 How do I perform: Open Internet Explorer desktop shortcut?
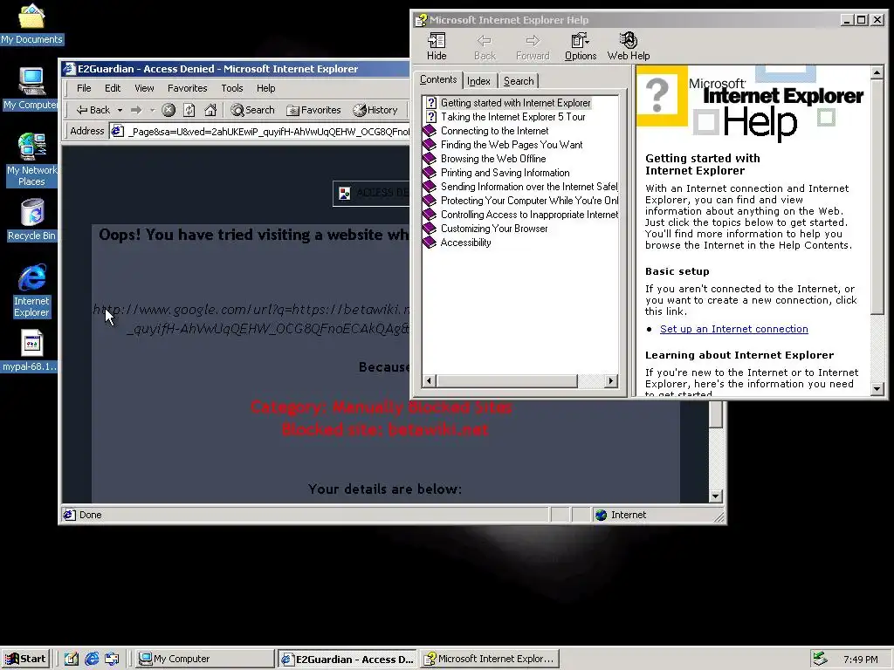pos(31,291)
